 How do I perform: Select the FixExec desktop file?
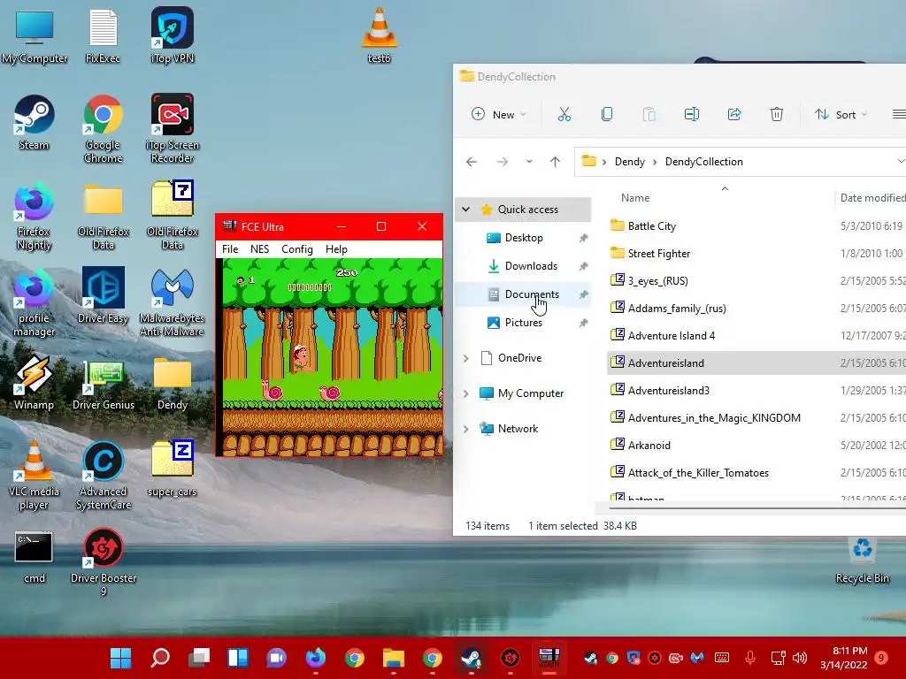103,35
